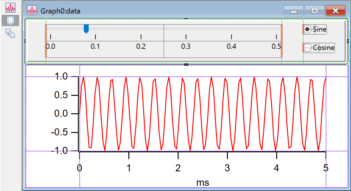
Task: Click the x-axis tick label 2
Action: point(178,168)
